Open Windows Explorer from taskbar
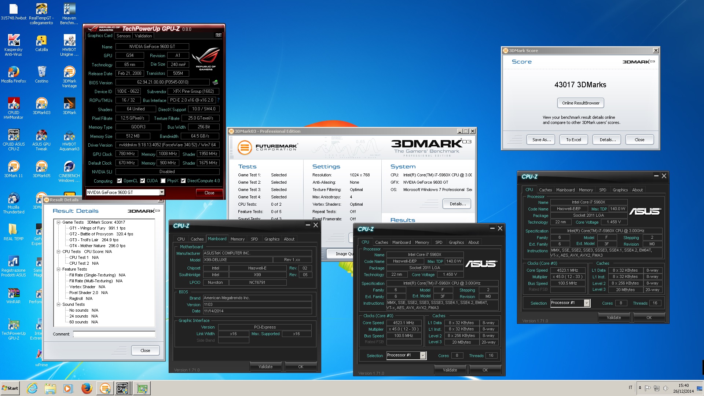704x396 pixels. 50,388
